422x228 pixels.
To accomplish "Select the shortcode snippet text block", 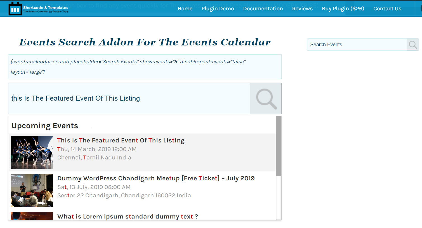I will (145, 66).
